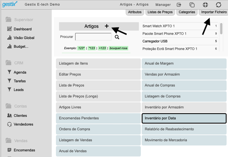Open Anual de Compras report
The image size is (228, 157).
tap(184, 85)
